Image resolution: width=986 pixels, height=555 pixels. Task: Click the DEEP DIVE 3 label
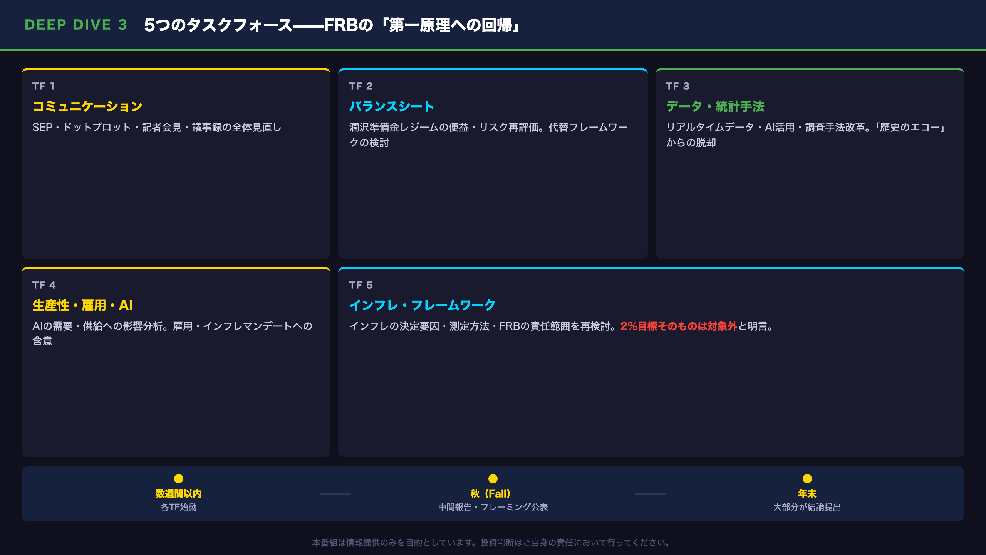(76, 25)
